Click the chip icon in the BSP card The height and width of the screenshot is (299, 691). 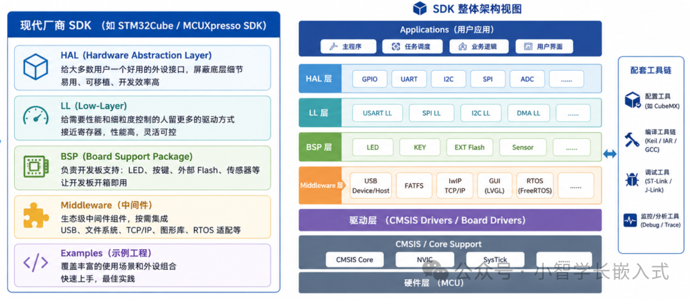coord(36,167)
